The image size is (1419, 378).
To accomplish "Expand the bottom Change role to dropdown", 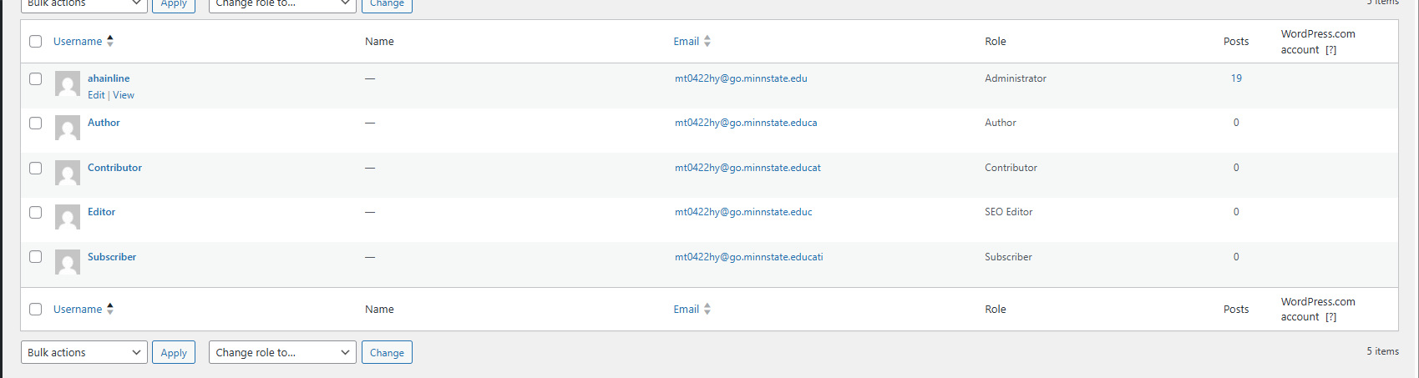I will pos(282,352).
